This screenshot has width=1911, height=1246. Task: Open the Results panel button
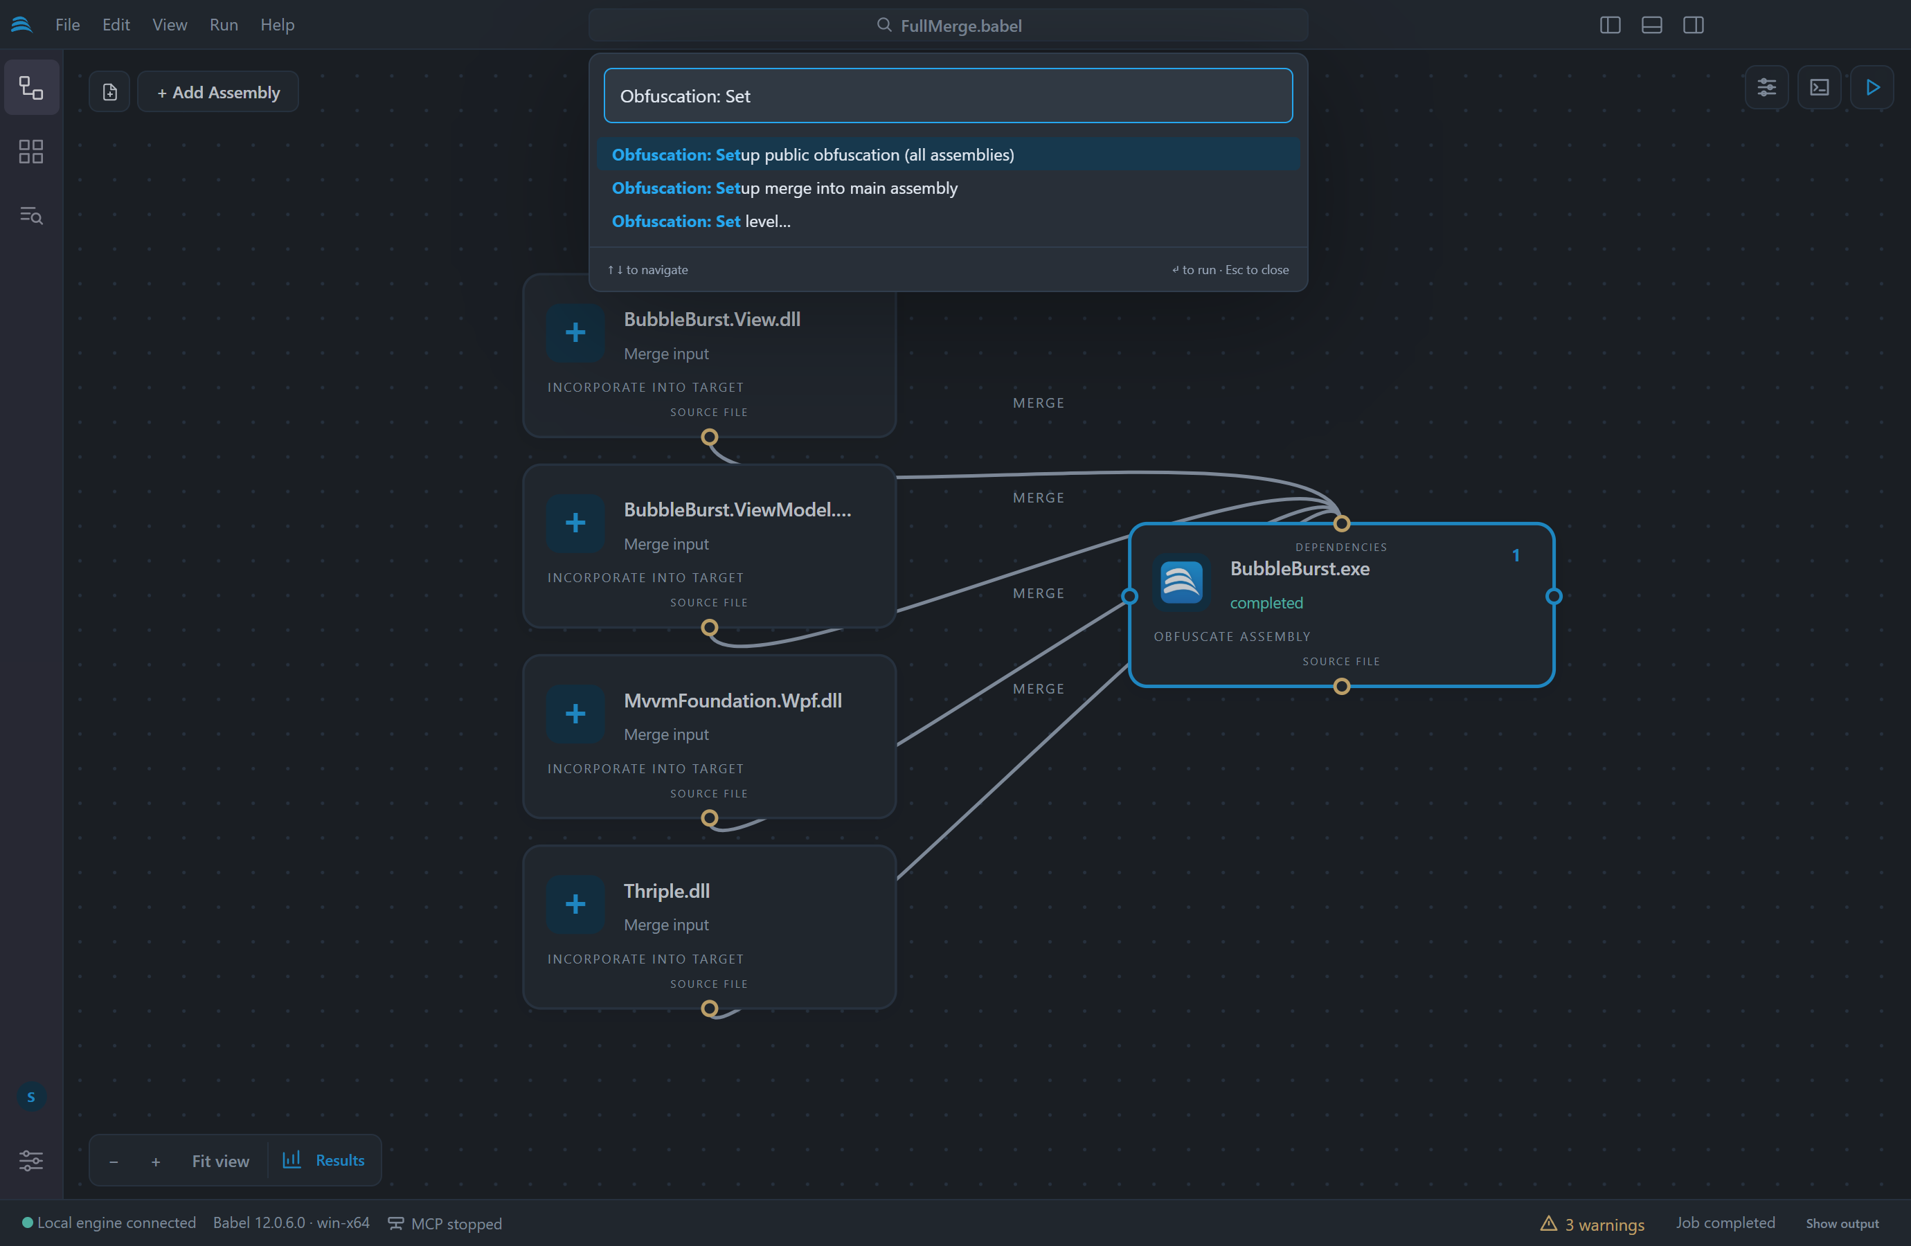click(323, 1160)
